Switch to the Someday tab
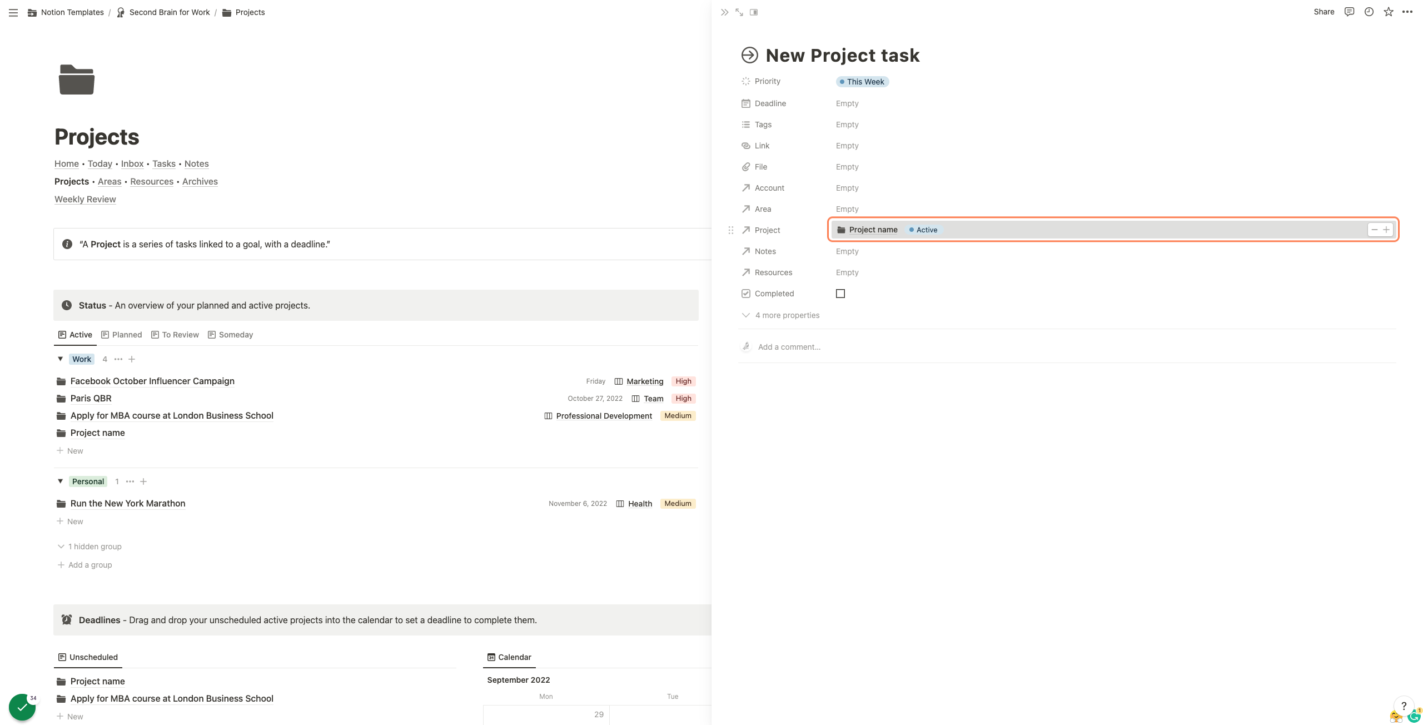The image size is (1423, 725). (x=231, y=335)
